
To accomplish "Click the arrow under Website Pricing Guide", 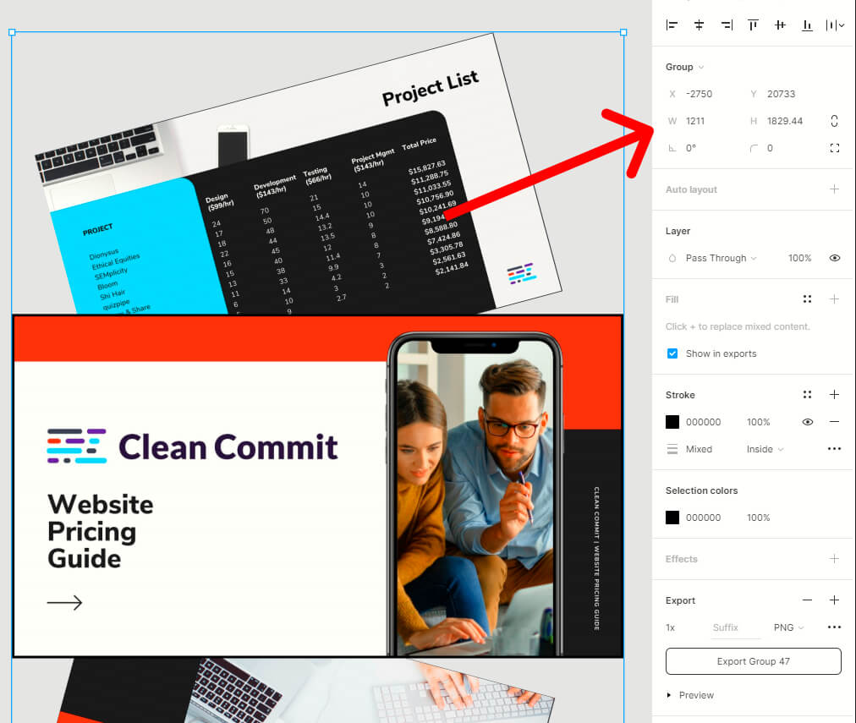I will 64,602.
